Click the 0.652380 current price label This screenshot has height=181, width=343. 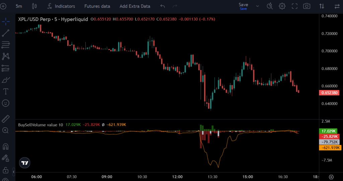coord(330,93)
